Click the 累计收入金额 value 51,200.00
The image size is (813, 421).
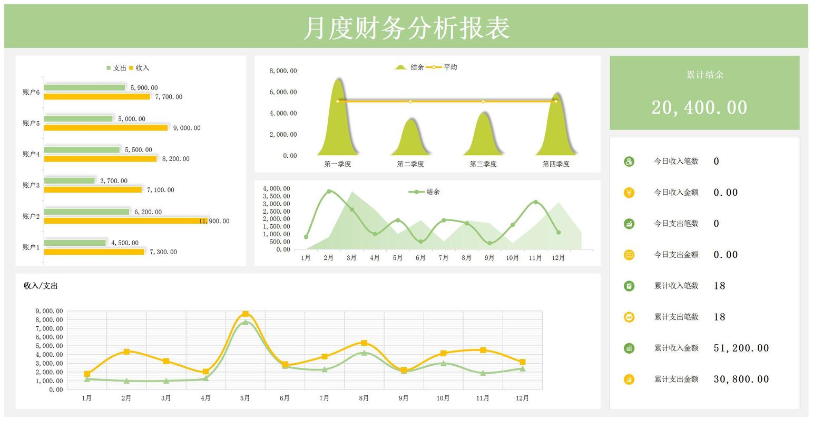coord(741,348)
